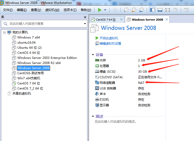Click the 显示器 display icon
The image size is (194, 141).
pyautogui.click(x=97, y=105)
